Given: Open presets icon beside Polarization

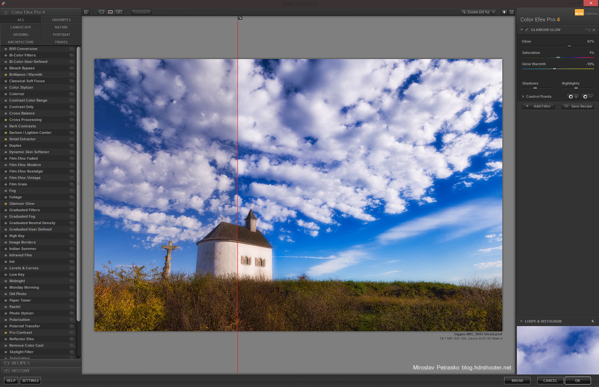Looking at the screenshot, I should coord(72,319).
